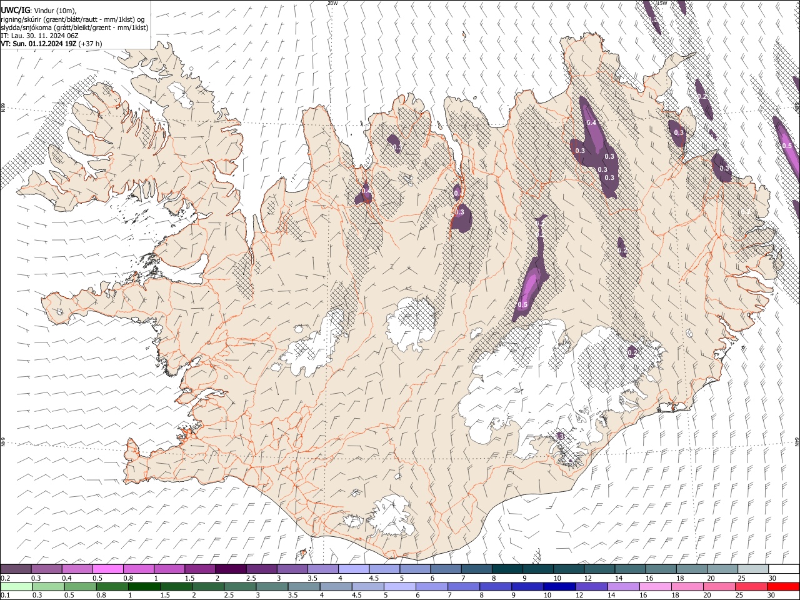Click the valid time line 'VT: Sun. 01.12.2024 19Z'

click(40, 44)
